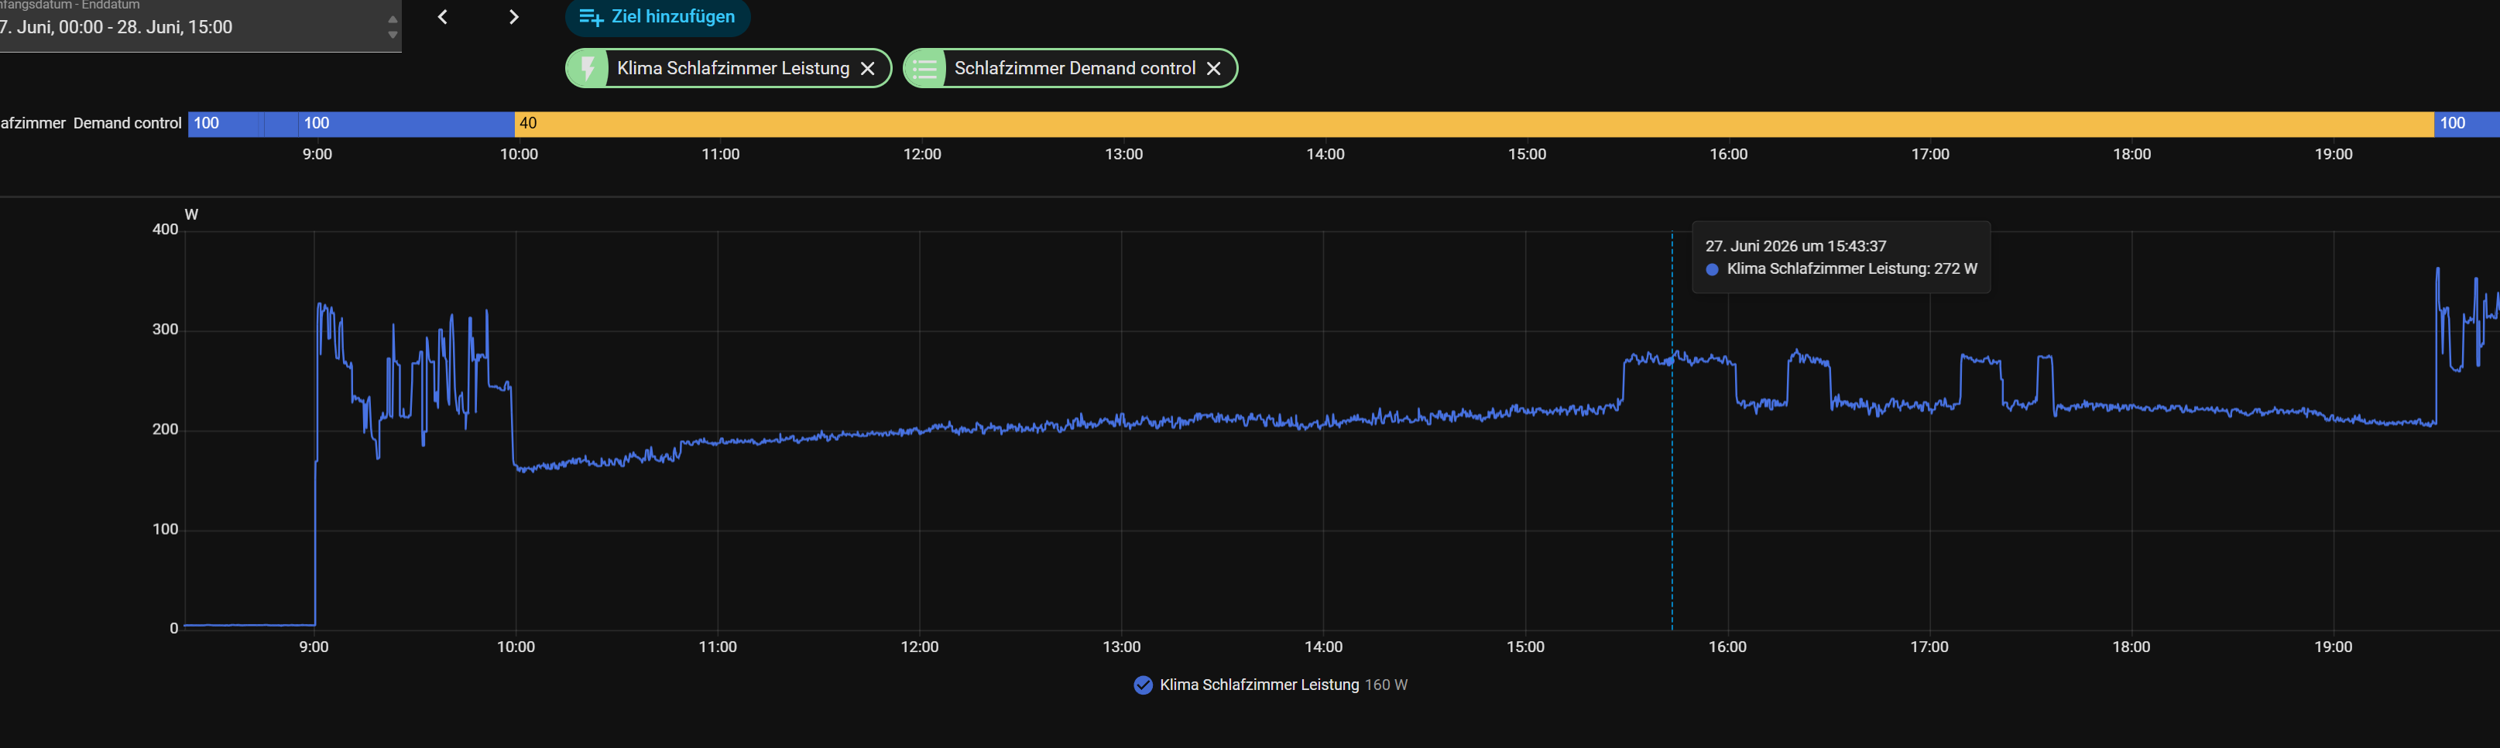This screenshot has height=748, width=2500.
Task: Click the second blue 100 segment before 10:00
Action: (x=405, y=123)
